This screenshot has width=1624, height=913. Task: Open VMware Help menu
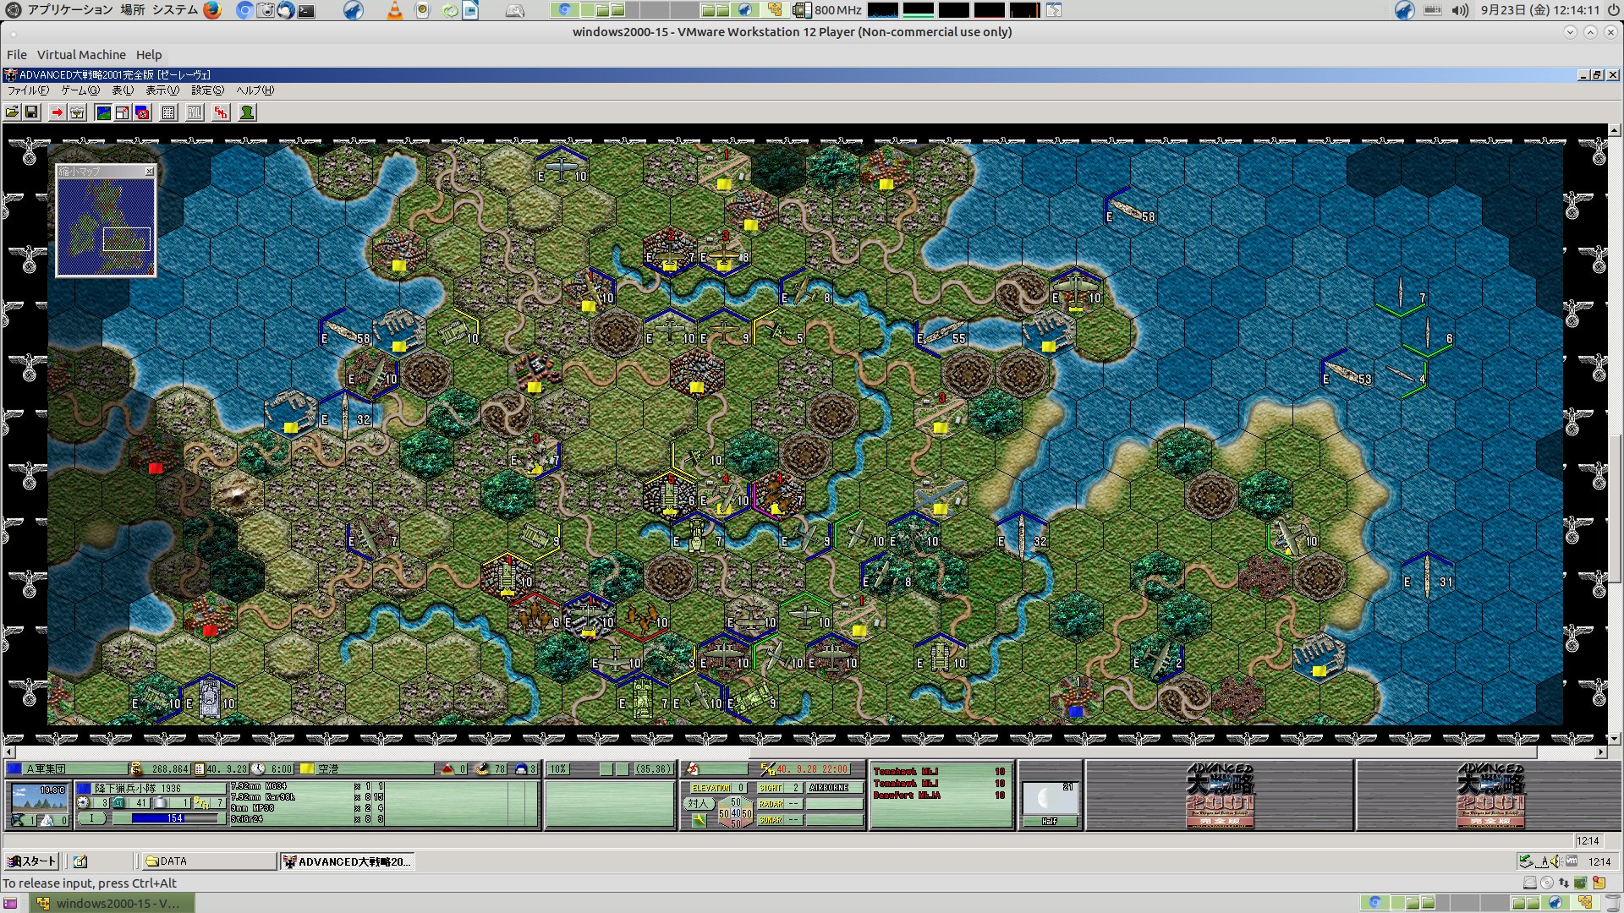tap(149, 55)
